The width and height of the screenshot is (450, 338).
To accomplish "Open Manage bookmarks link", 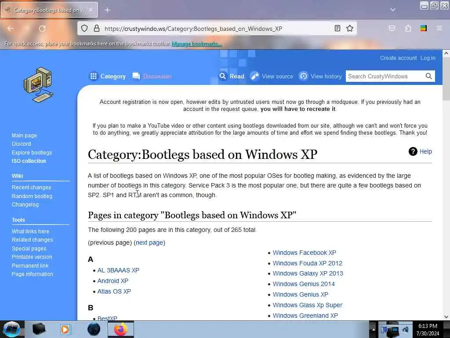I will (196, 44).
